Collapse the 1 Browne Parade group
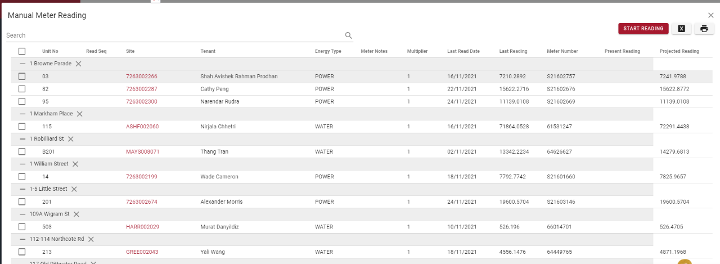 (x=23, y=64)
